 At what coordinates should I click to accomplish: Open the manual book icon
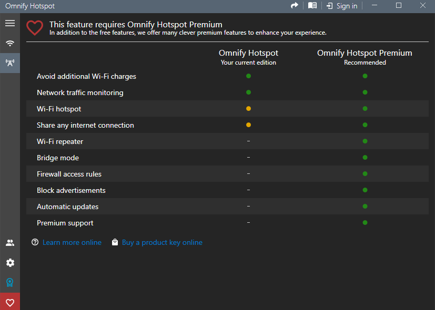(312, 6)
